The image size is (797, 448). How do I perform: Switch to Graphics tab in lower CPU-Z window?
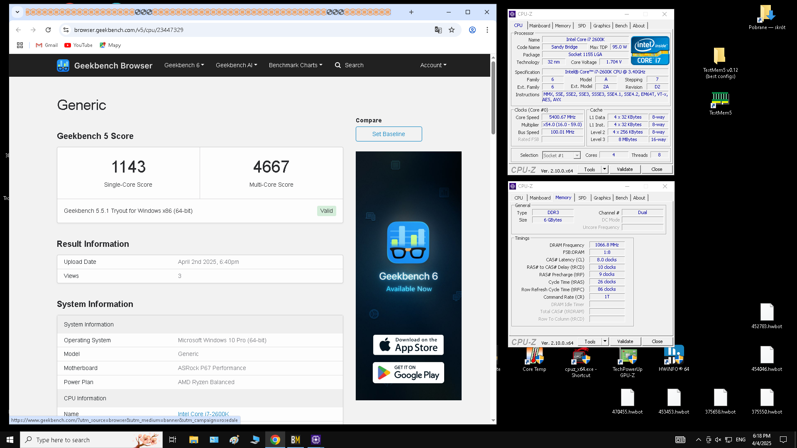click(x=602, y=198)
